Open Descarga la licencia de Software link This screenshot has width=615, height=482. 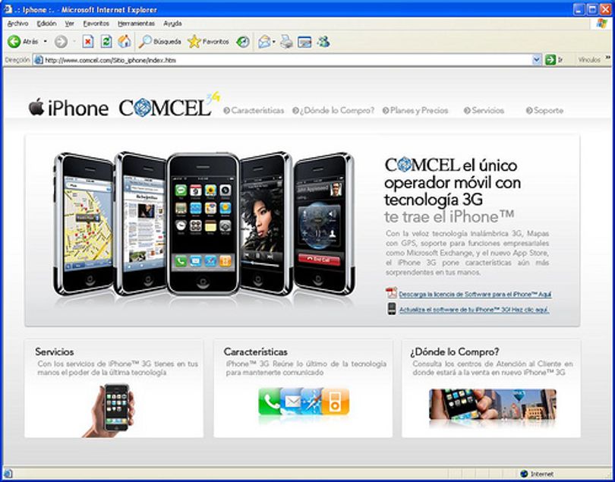tap(475, 295)
